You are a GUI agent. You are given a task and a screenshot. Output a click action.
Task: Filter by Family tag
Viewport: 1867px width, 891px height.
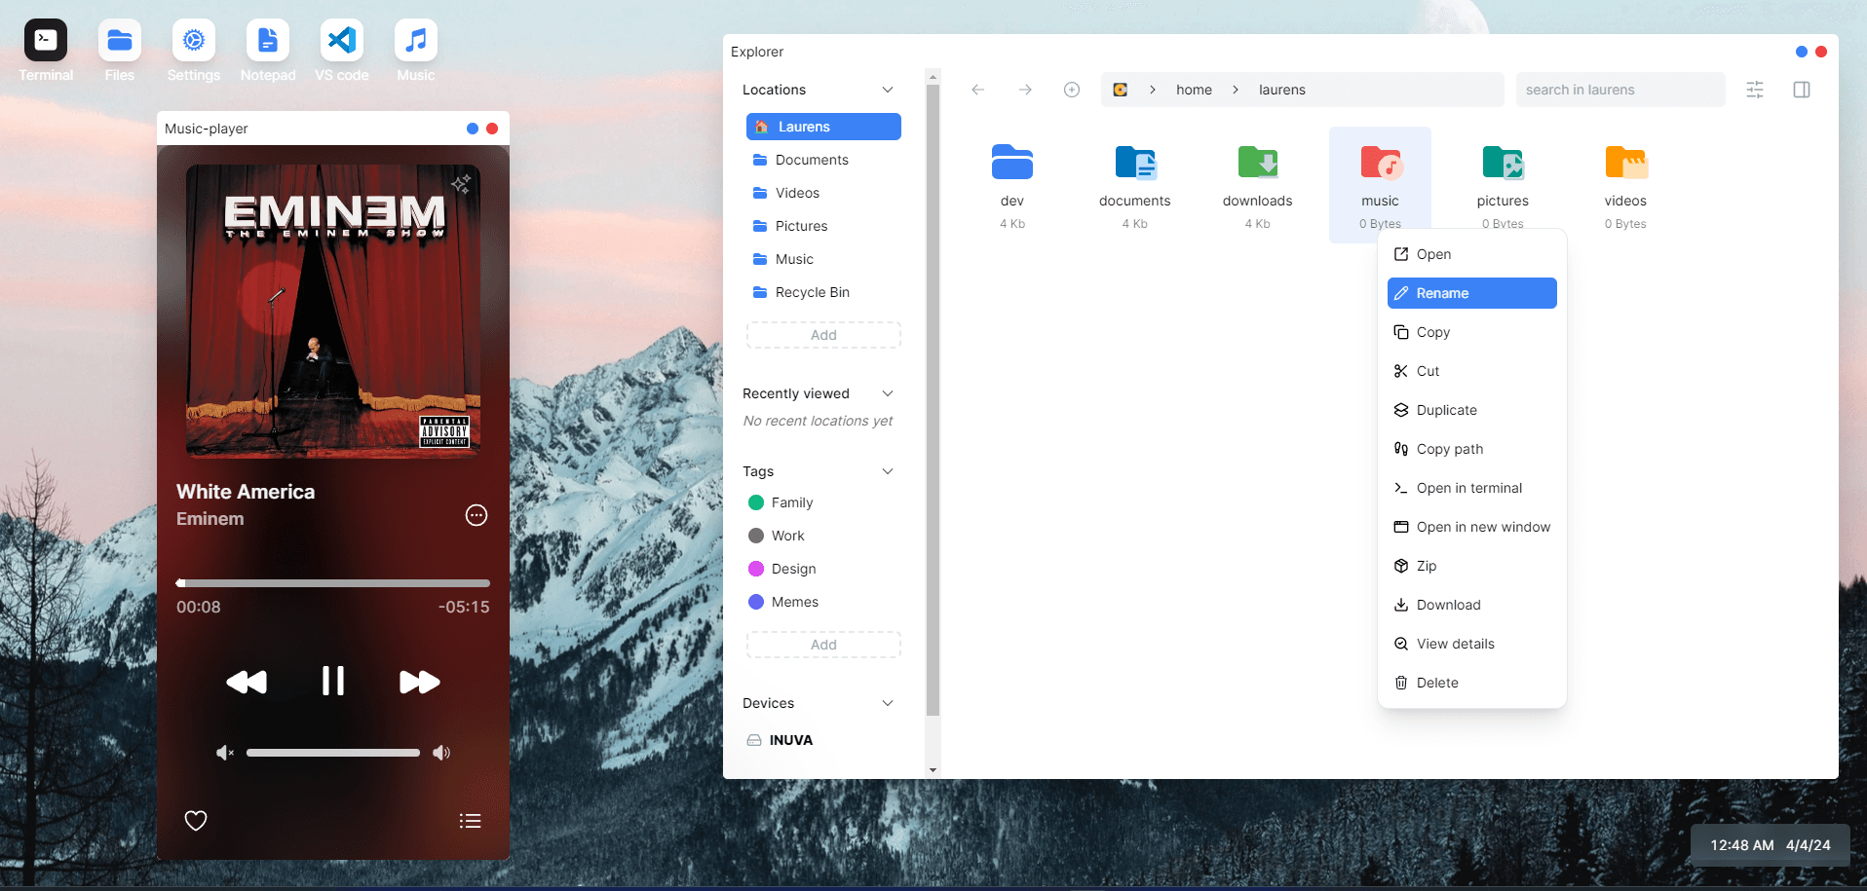[781, 502]
